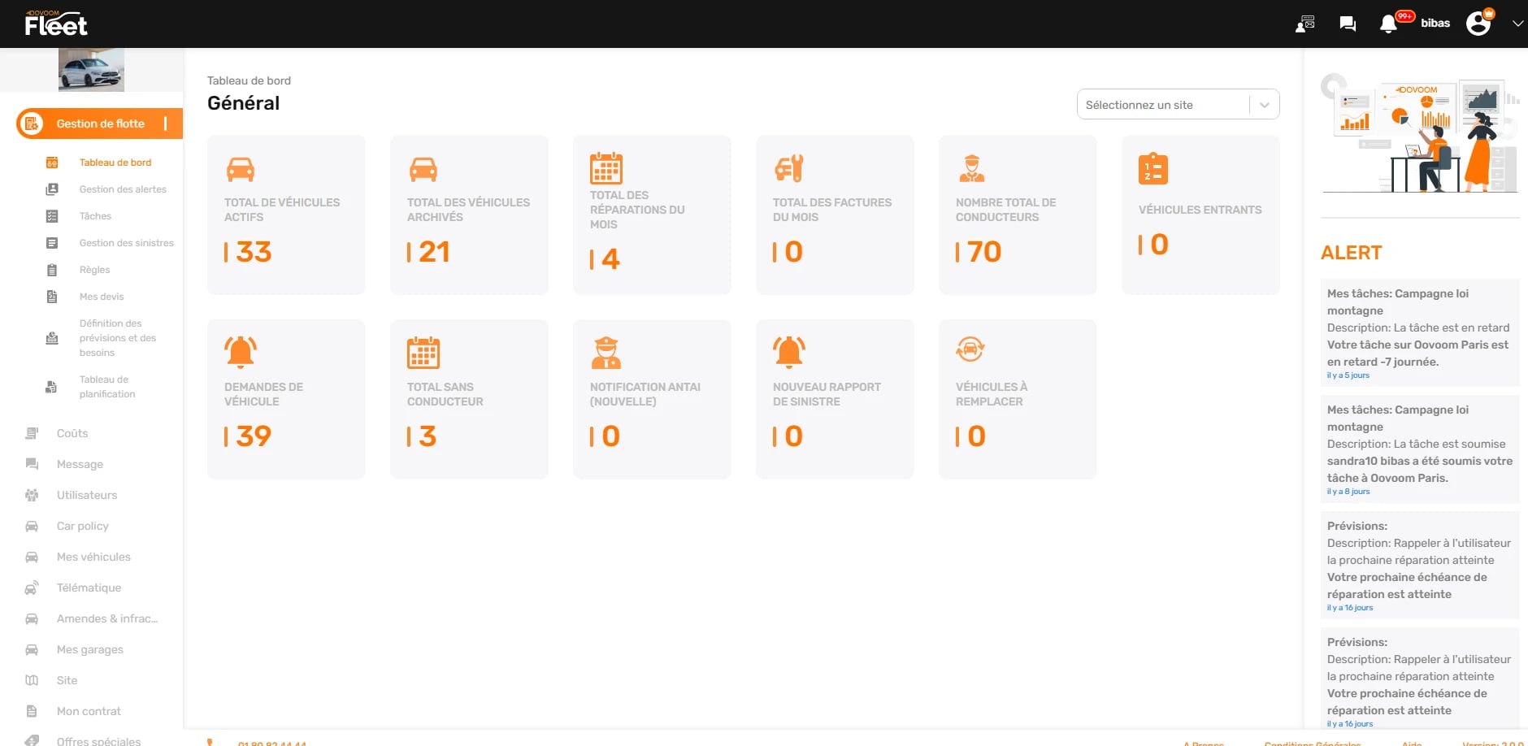Click the Utilisateurs sidebar icon

[32, 495]
